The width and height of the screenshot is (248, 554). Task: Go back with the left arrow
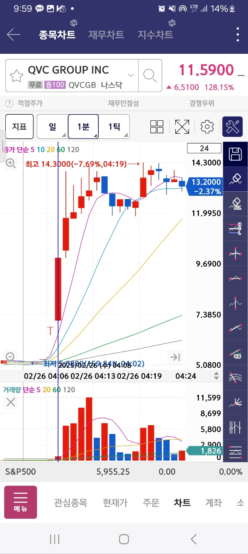point(13,35)
